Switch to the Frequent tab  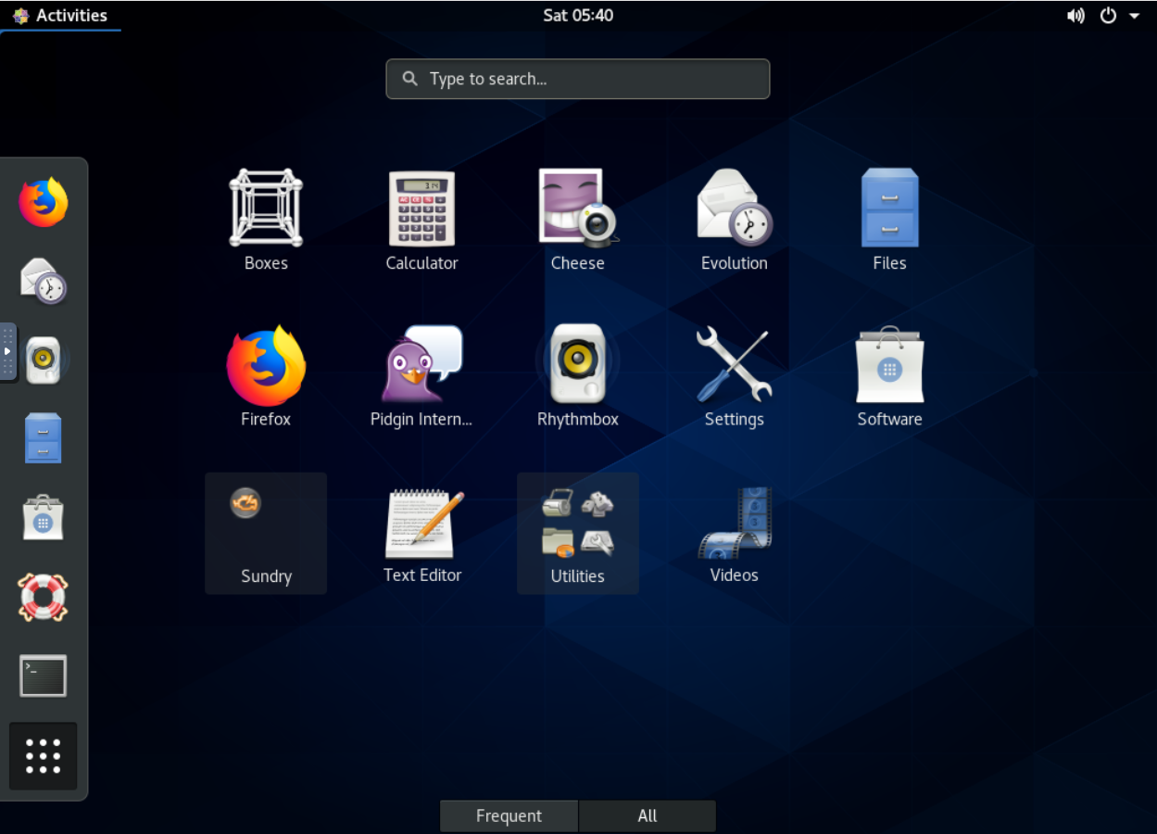coord(509,815)
